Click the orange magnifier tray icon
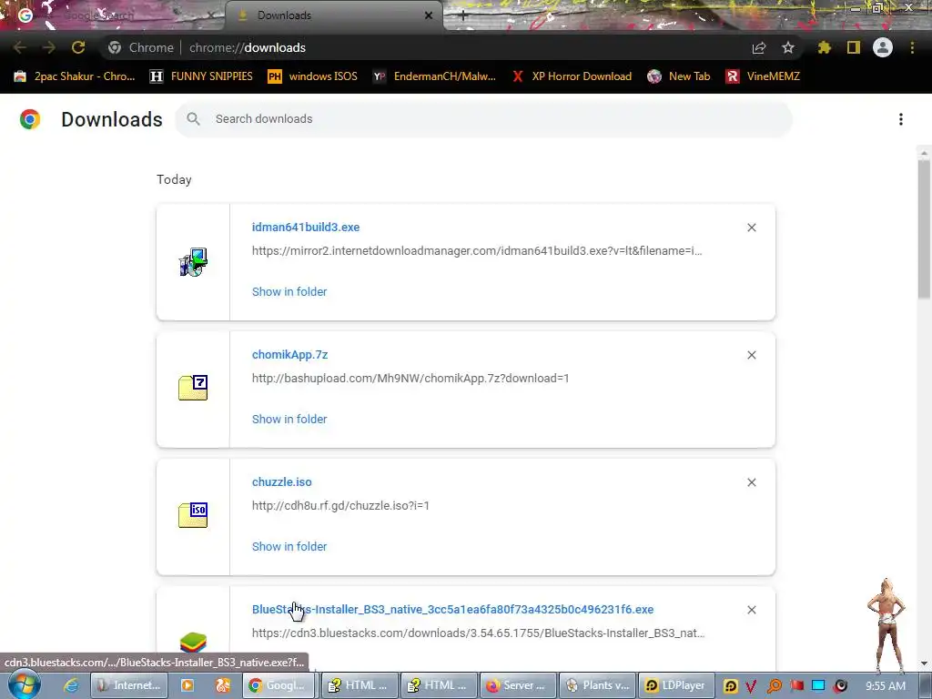 coord(774,686)
